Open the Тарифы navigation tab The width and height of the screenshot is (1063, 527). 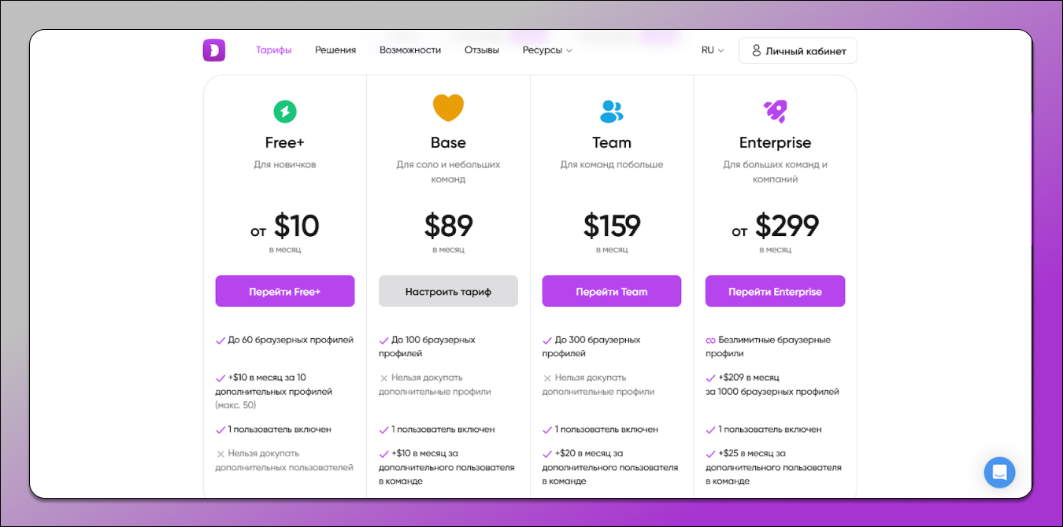(x=274, y=50)
